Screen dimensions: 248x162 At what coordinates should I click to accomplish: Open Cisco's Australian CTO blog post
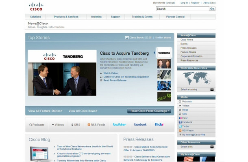(x=84, y=155)
